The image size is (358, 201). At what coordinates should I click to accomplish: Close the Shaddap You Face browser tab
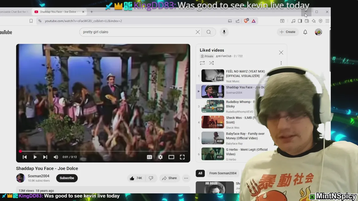click(x=83, y=12)
